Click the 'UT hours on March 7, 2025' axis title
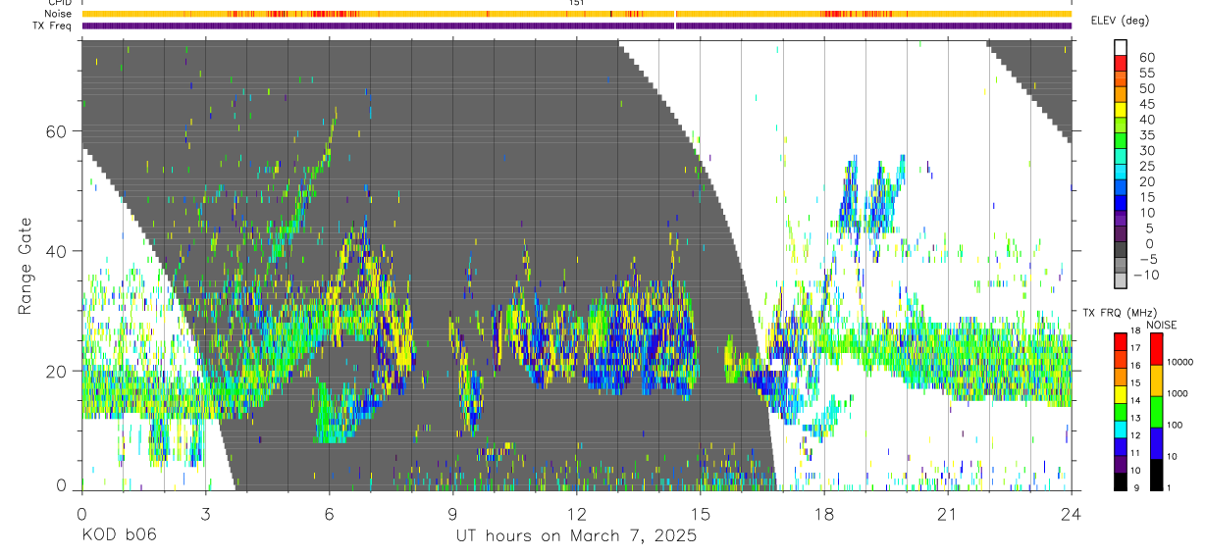This screenshot has height=556, width=1205. 576,535
